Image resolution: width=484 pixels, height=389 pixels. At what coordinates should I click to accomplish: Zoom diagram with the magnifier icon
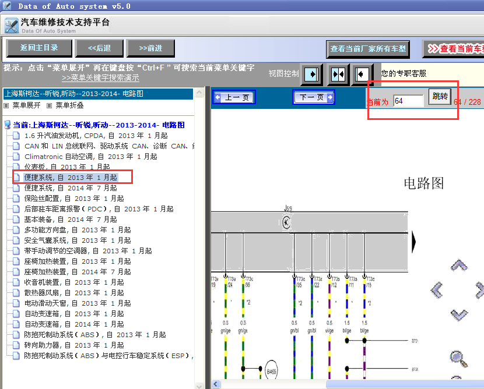point(458,359)
